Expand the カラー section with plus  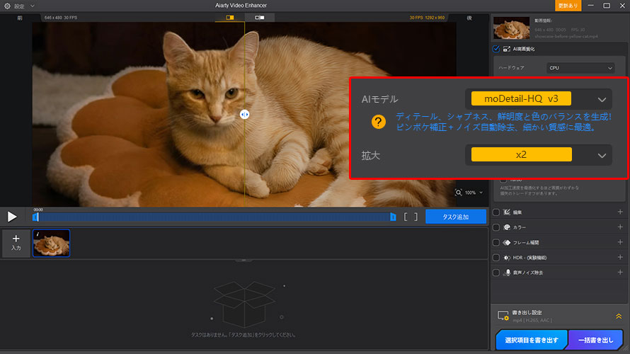[620, 227]
